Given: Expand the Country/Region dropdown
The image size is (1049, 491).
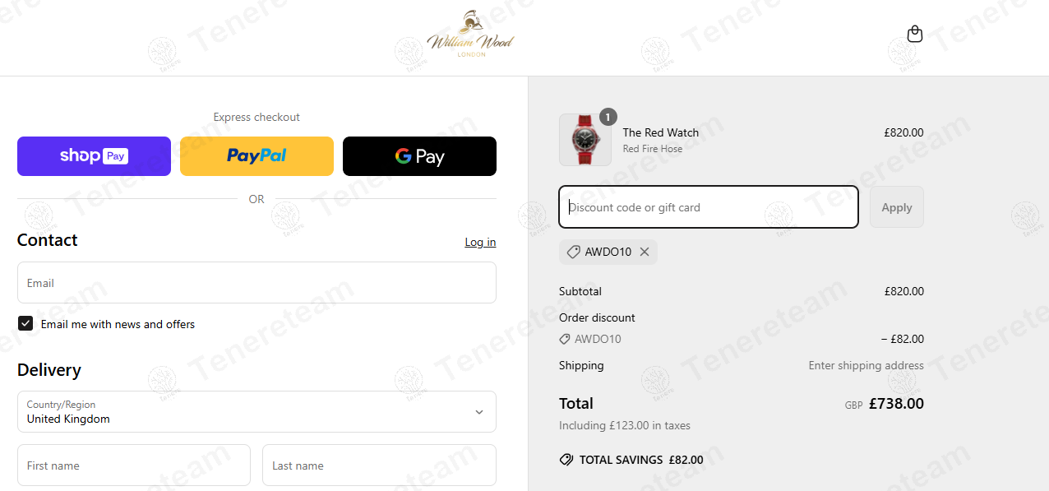Looking at the screenshot, I should coord(256,411).
